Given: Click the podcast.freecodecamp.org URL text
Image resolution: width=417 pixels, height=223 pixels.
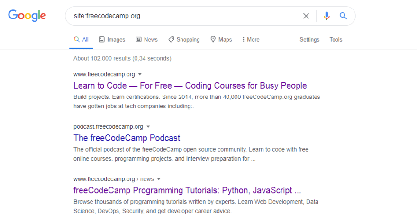Looking at the screenshot, I should point(108,127).
